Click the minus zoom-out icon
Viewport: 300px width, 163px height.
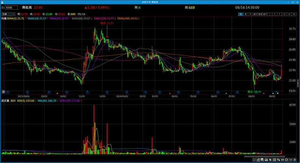pyautogui.click(x=291, y=160)
